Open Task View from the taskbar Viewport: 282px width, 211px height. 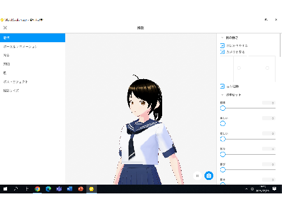click(27, 189)
